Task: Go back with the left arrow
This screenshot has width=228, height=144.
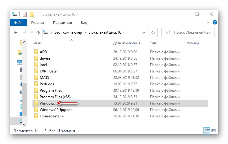Action: pos(16,32)
